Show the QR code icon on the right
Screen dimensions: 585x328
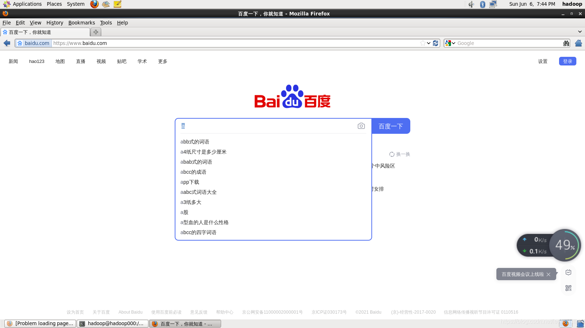click(x=568, y=288)
